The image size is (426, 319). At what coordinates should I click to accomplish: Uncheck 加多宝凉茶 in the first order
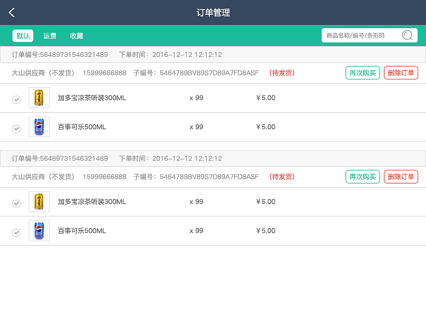(17, 99)
